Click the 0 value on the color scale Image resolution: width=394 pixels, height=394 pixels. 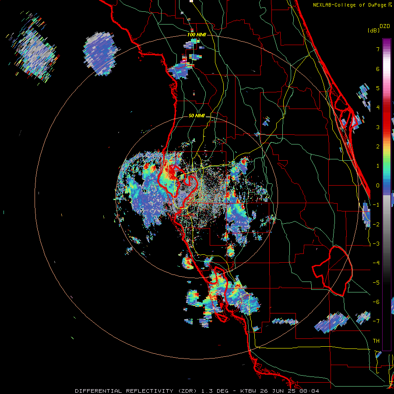pos(378,186)
